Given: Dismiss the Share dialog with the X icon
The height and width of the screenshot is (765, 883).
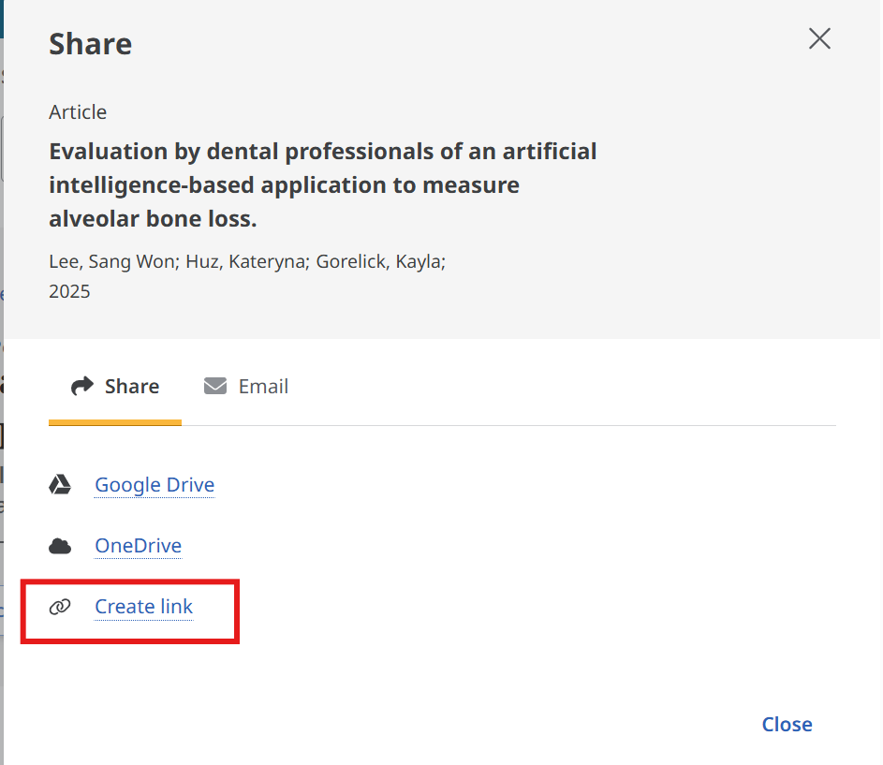Looking at the screenshot, I should (x=819, y=39).
